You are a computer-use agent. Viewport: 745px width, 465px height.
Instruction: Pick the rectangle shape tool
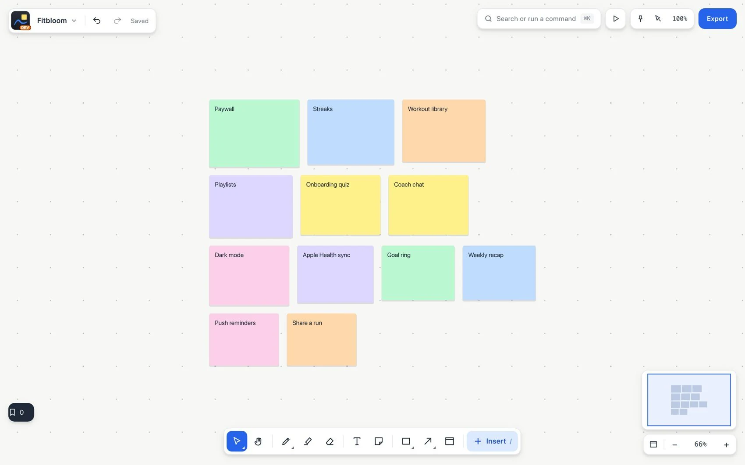(x=406, y=441)
